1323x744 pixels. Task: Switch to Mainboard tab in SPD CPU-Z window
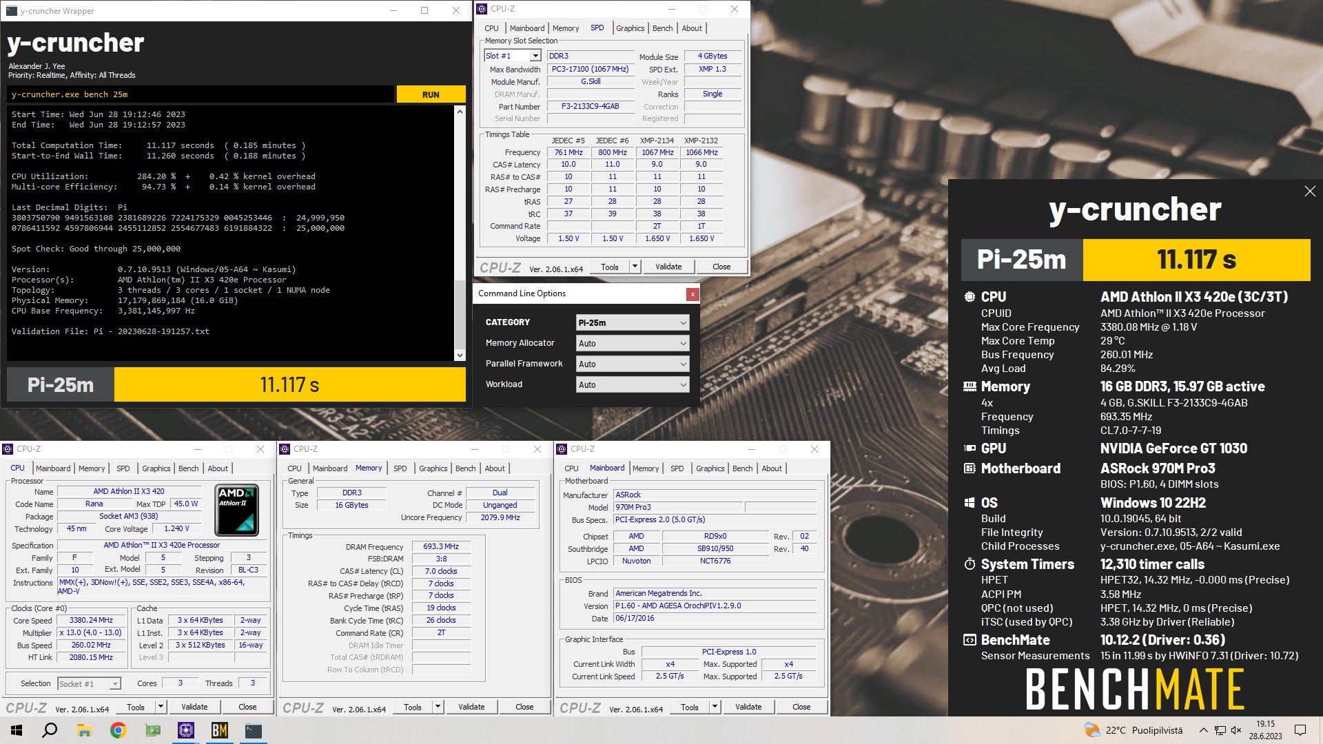coord(527,28)
